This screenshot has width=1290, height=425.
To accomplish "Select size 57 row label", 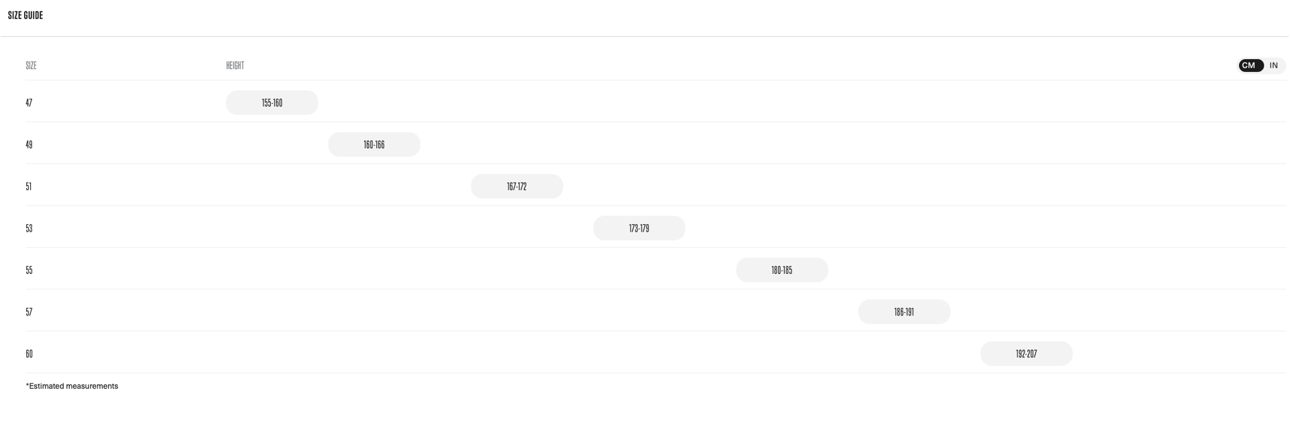I will point(29,312).
